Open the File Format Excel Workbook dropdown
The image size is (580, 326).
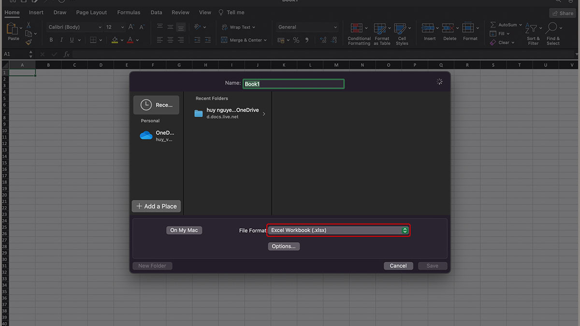[338, 230]
